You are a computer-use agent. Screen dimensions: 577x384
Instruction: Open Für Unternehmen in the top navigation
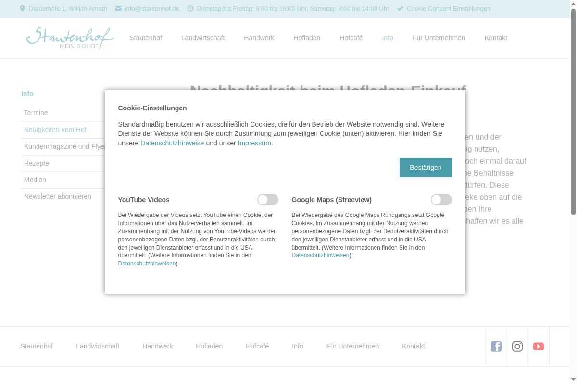(x=439, y=38)
